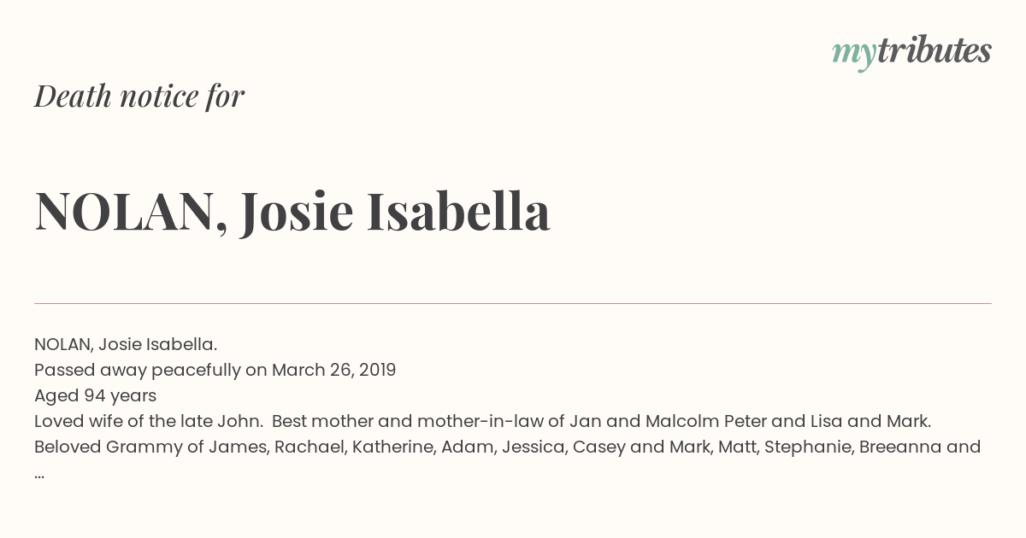1026x538 pixels.
Task: Click the word "NOLAN," in large title
Action: pyautogui.click(x=132, y=212)
